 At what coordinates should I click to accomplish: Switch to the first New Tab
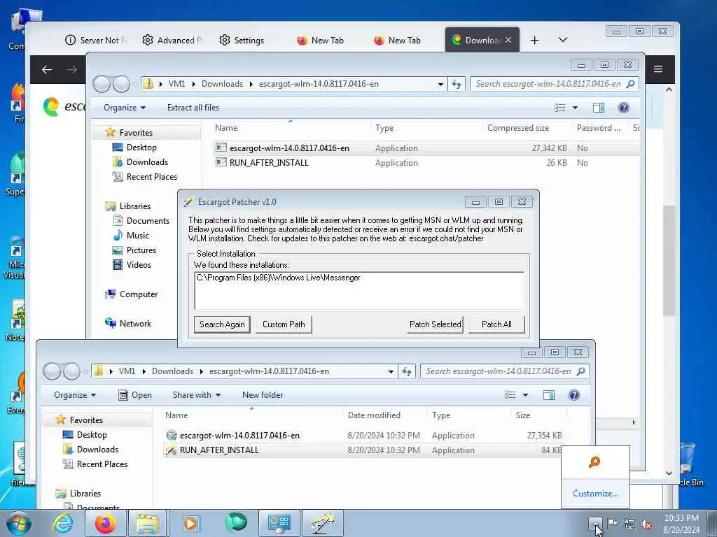click(320, 40)
